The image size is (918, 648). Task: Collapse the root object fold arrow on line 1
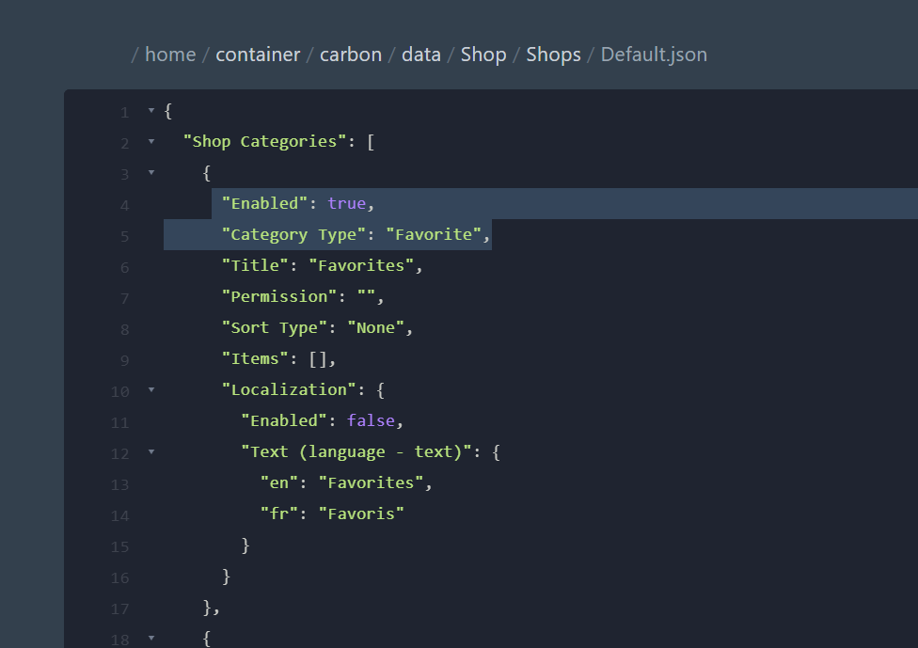[x=150, y=111]
